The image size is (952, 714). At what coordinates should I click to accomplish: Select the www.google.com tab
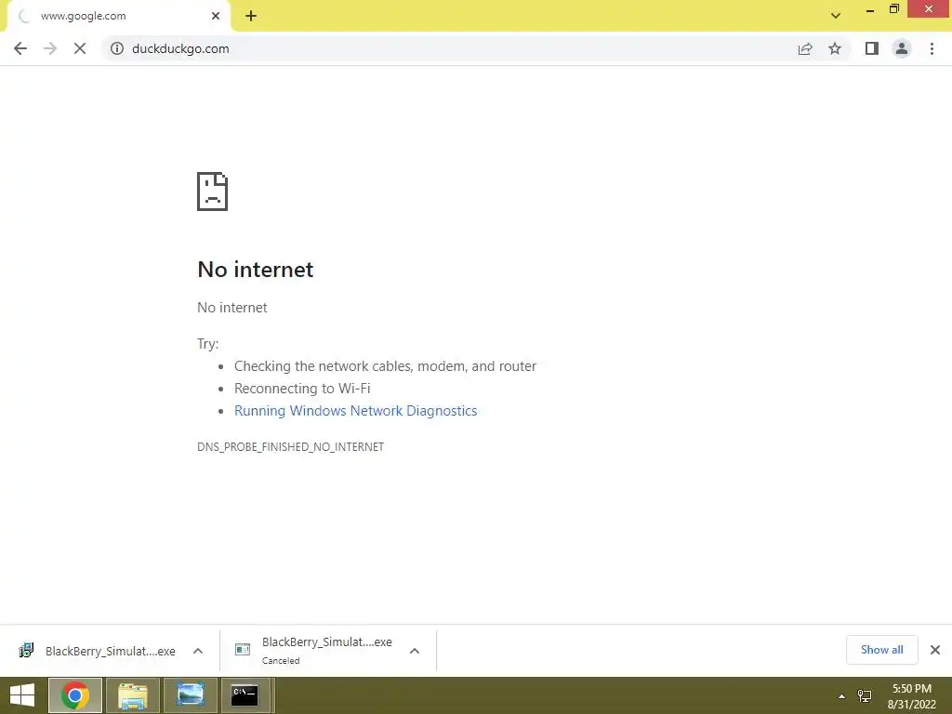pos(118,17)
